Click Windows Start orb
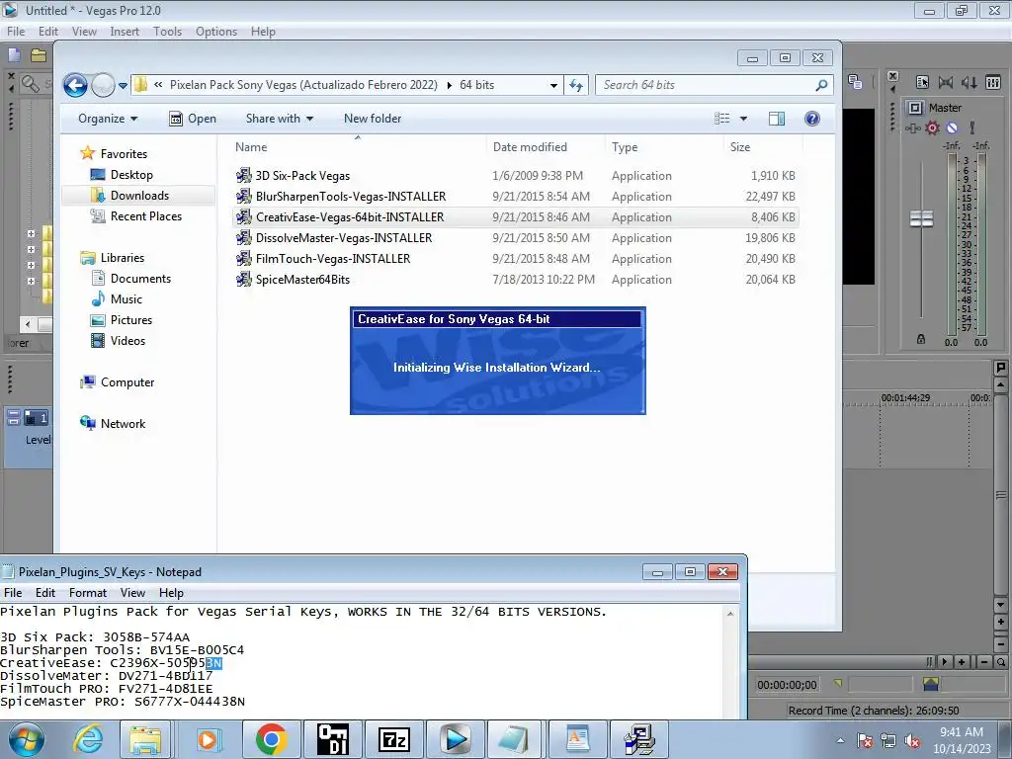Viewport: 1012px width, 759px height. 27,739
